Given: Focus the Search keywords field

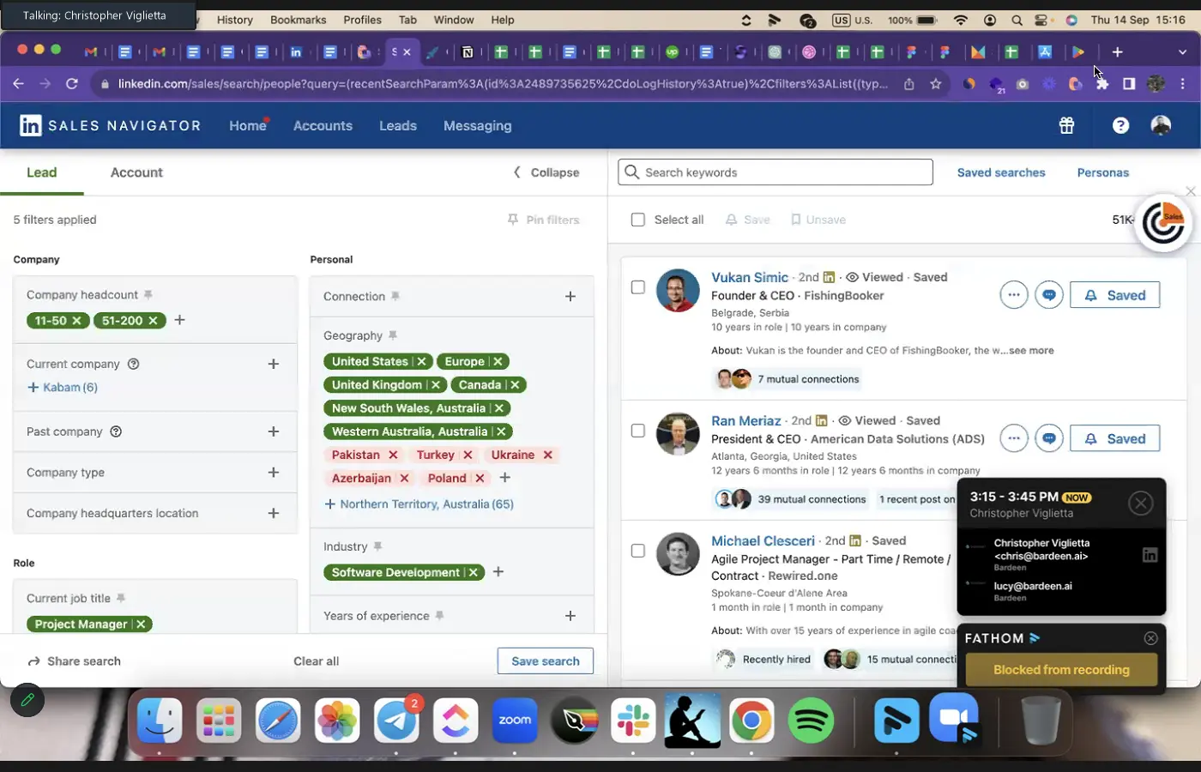Looking at the screenshot, I should (x=776, y=172).
